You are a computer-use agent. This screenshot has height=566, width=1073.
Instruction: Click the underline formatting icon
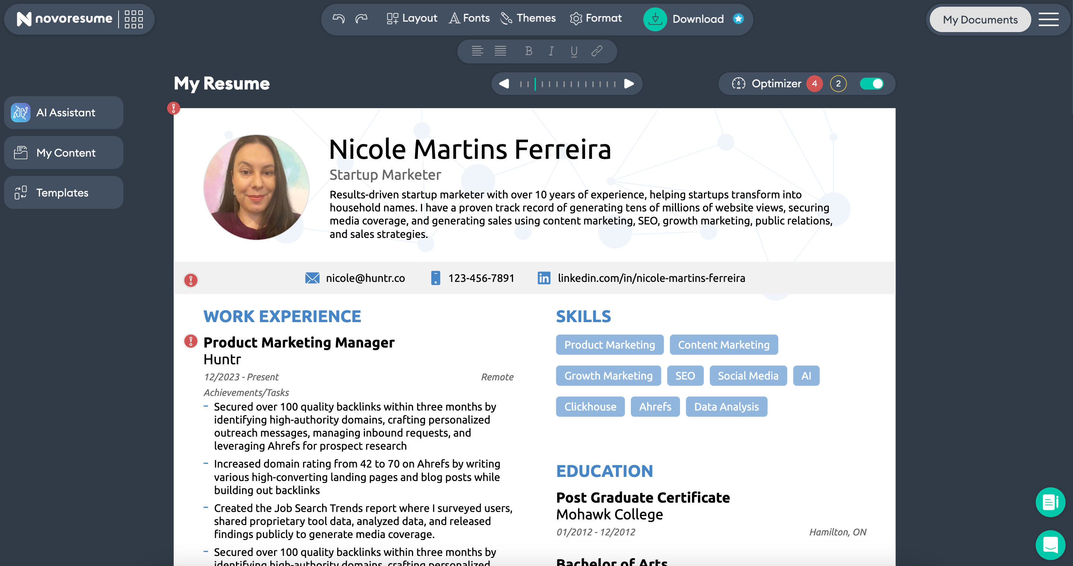click(x=574, y=51)
